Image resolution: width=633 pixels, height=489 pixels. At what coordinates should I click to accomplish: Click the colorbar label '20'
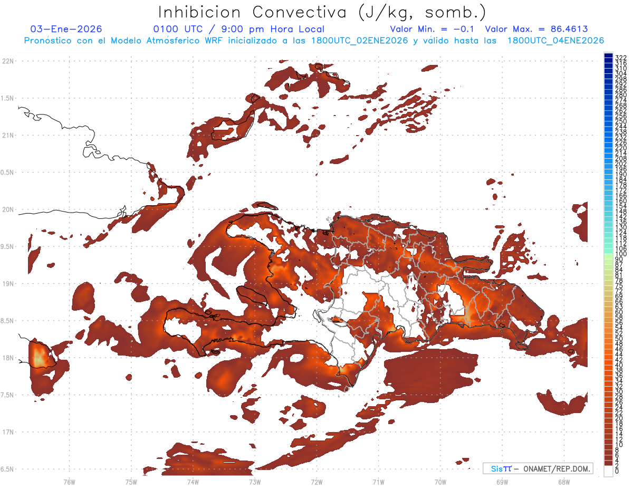[x=619, y=418]
